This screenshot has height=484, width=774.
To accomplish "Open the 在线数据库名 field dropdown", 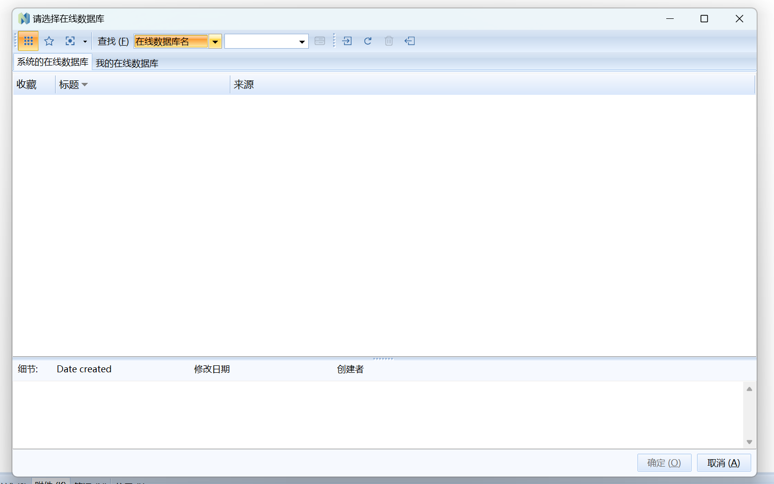I will [215, 41].
